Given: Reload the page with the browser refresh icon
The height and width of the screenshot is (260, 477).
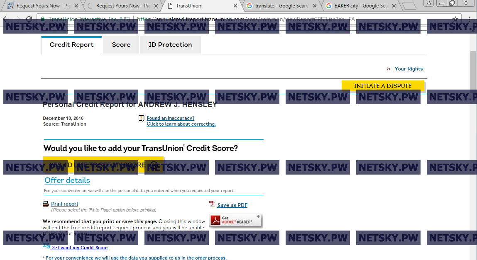Looking at the screenshot, I should click(x=29, y=19).
